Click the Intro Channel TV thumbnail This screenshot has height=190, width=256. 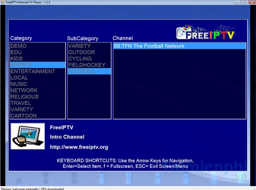point(28,136)
